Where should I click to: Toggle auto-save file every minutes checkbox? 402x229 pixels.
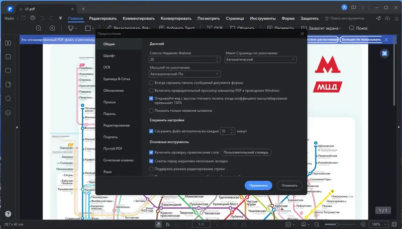pyautogui.click(x=151, y=131)
